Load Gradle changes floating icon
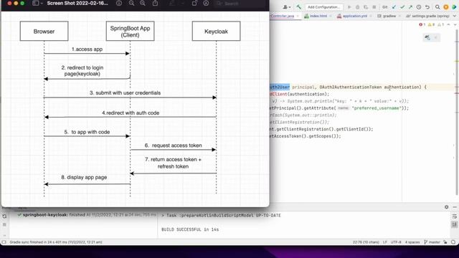 [x=427, y=37]
